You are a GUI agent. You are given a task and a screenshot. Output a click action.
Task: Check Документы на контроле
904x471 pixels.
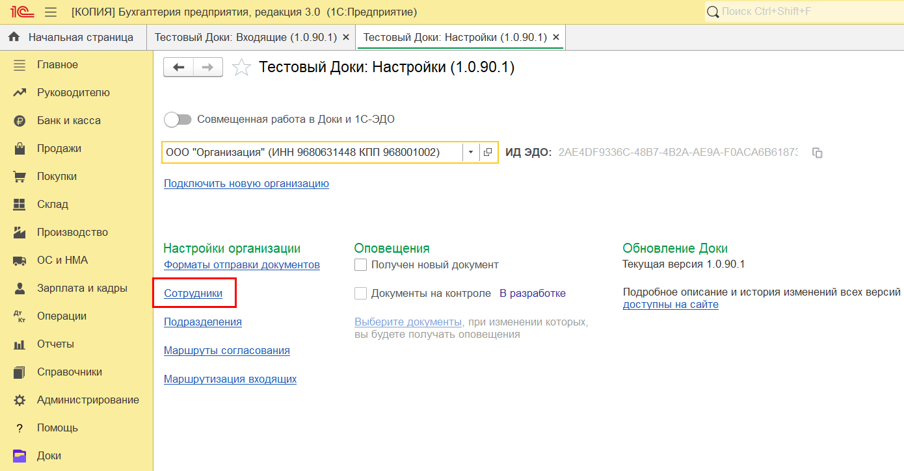point(360,294)
